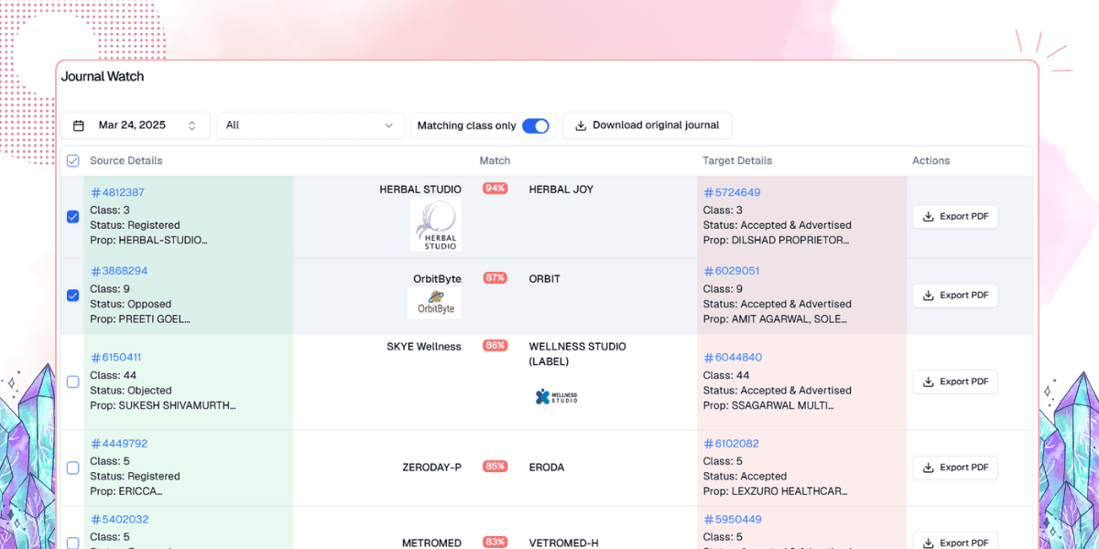The height and width of the screenshot is (549, 1099).
Task: Click the Wellness Studio label logo
Action: 556,396
